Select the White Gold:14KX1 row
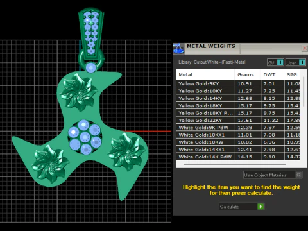Image resolution: width=308 pixels, height=231 pixels. point(237,150)
